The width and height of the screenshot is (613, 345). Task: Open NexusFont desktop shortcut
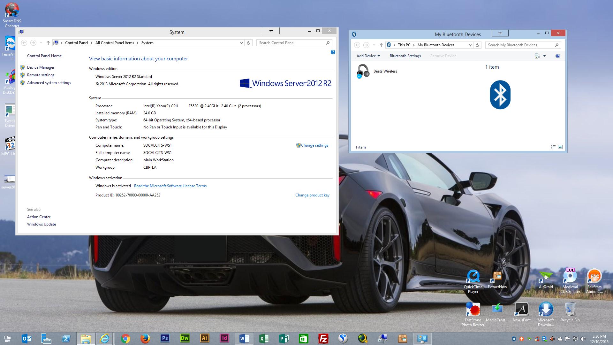[x=522, y=312]
